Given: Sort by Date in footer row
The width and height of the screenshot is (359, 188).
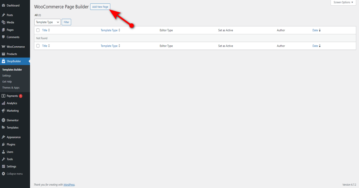Looking at the screenshot, I should pos(317,46).
